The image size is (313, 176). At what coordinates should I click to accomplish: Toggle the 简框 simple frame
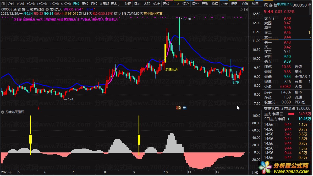(x=215, y=4)
